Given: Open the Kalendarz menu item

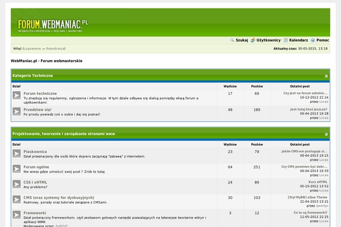Looking at the screenshot, I should (298, 40).
